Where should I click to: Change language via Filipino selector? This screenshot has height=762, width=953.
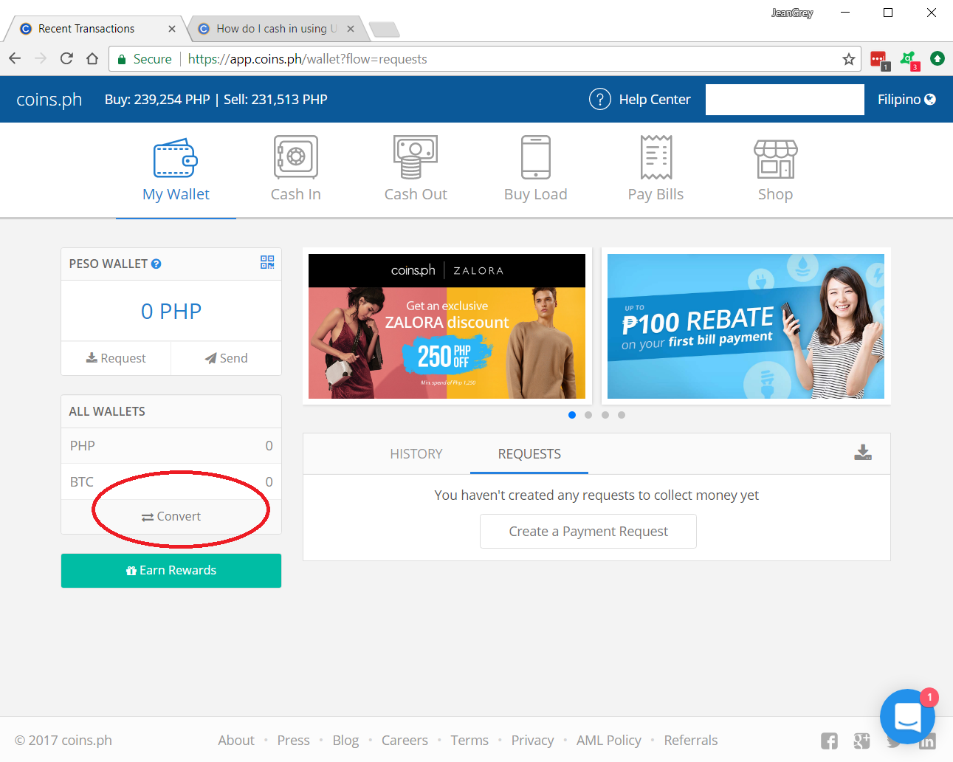click(x=906, y=99)
